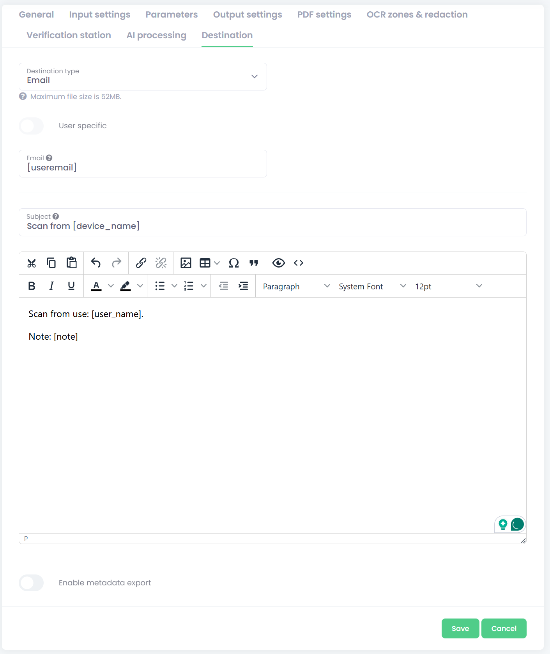Screen dimensions: 550x654
Task: Click the Cut scissors icon
Action: pyautogui.click(x=32, y=263)
